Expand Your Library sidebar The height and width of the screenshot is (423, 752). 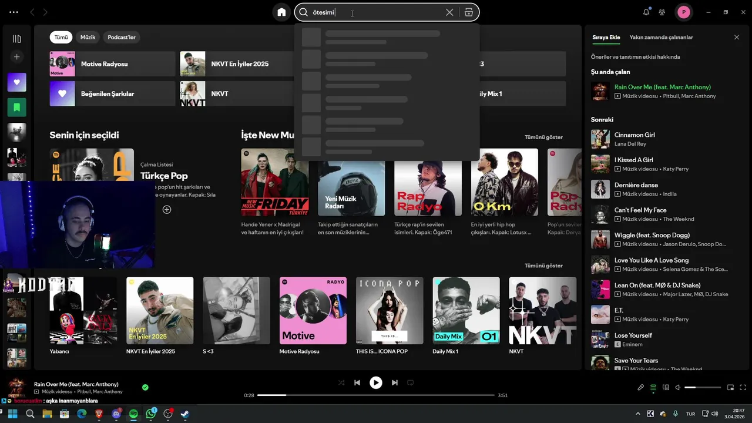click(16, 39)
